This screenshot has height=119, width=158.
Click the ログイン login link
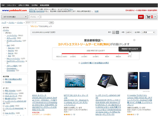[32, 10]
